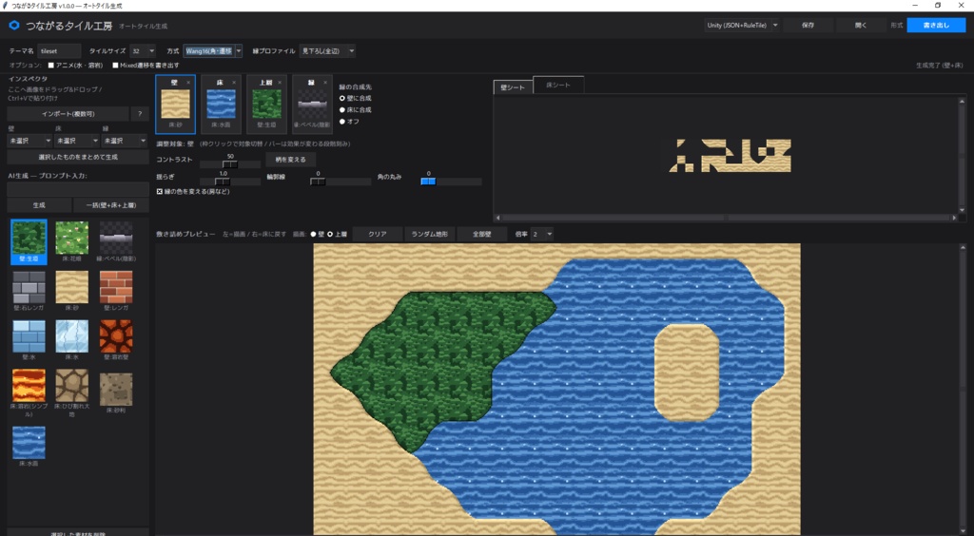Focus the AI生成 prompt input field
The image size is (974, 536).
(x=78, y=189)
